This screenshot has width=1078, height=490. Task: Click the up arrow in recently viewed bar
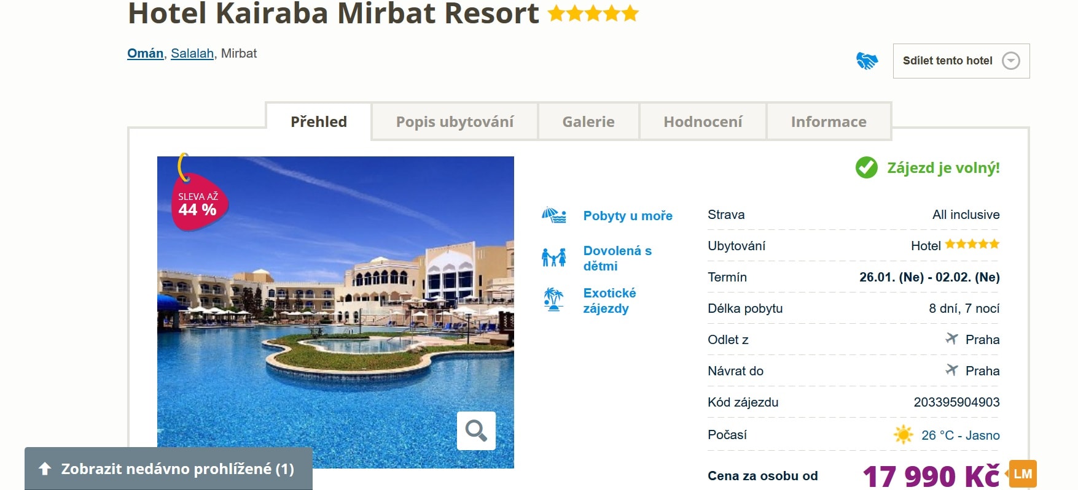tap(45, 469)
